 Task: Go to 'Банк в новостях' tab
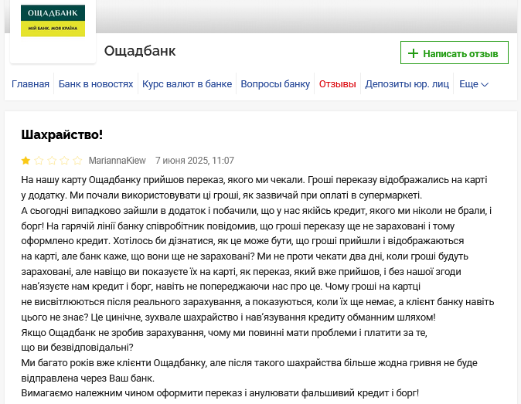click(x=96, y=84)
